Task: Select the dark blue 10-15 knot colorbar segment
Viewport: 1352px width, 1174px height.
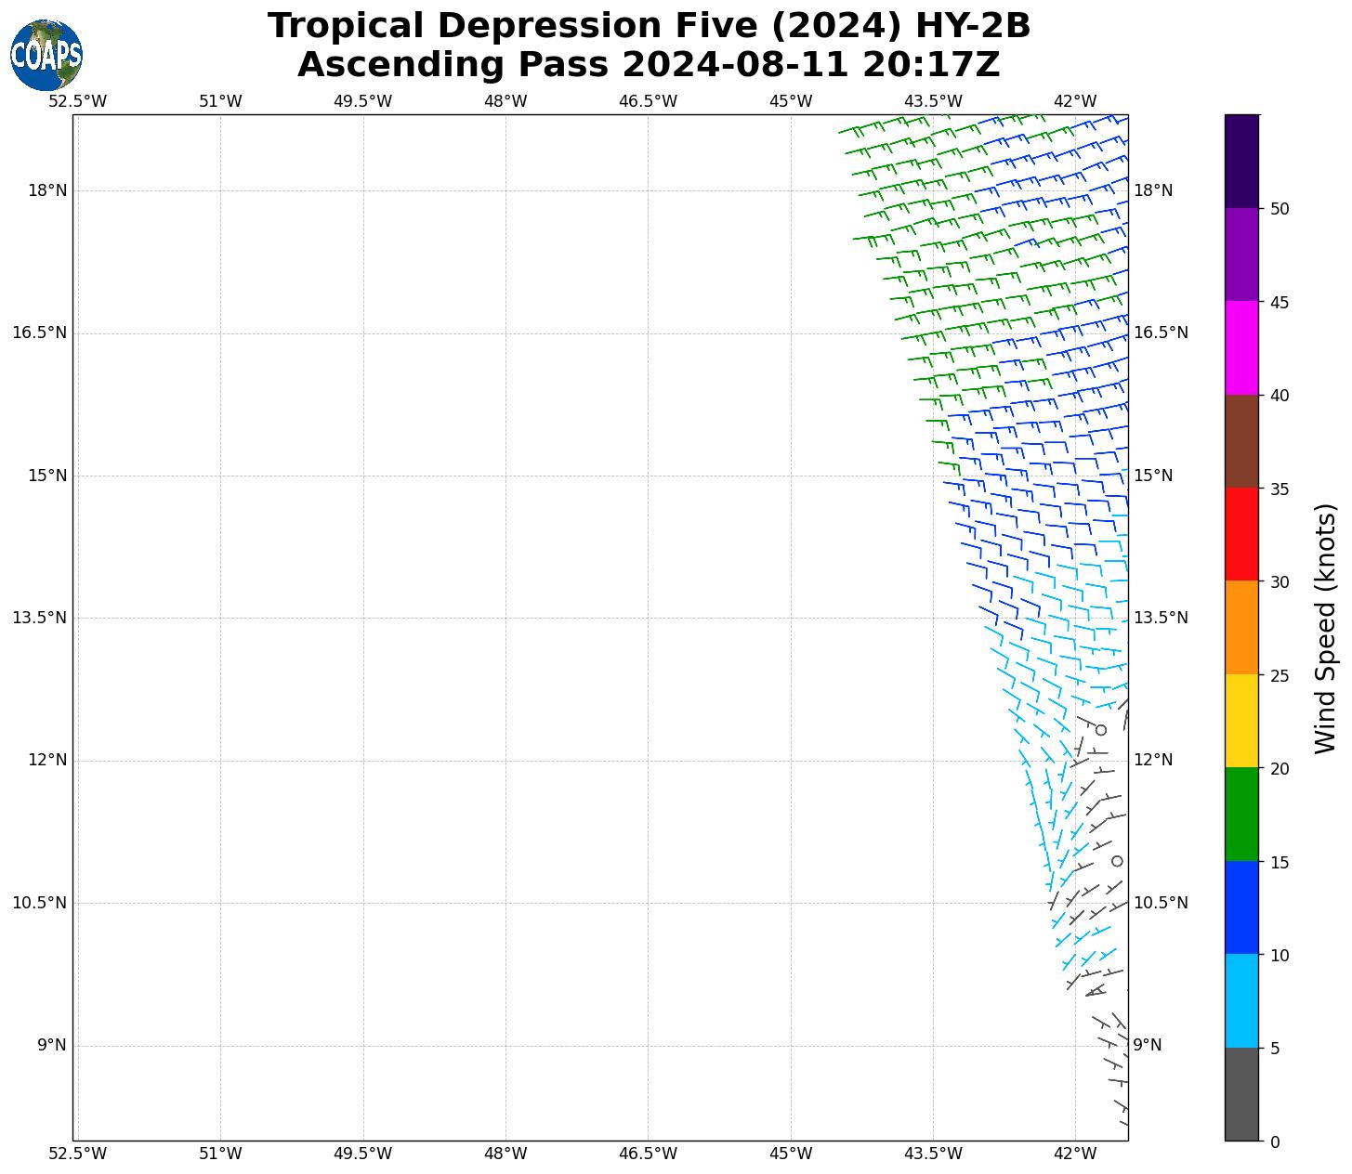Action: (1241, 907)
